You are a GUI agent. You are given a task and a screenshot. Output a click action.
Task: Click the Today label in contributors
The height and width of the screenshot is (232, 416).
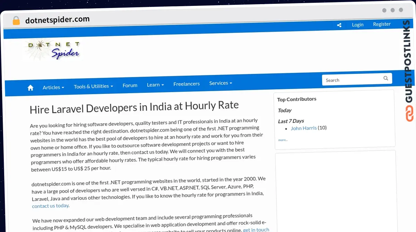pyautogui.click(x=285, y=110)
